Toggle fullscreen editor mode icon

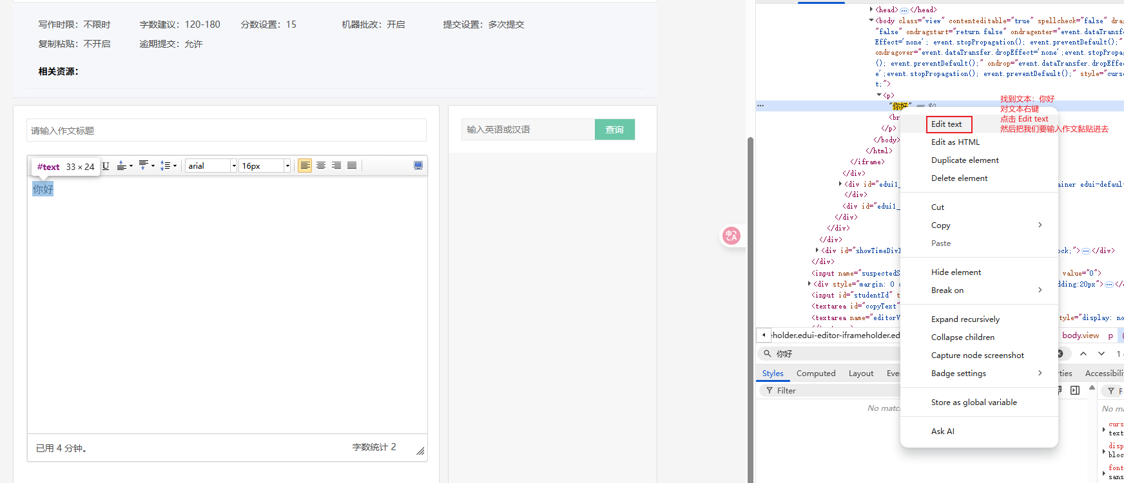(x=418, y=166)
